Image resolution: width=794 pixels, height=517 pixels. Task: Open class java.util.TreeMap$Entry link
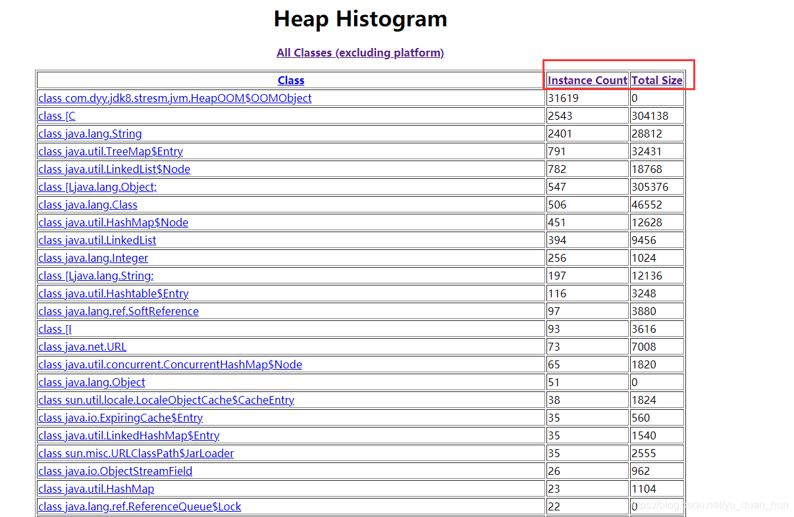click(x=111, y=151)
